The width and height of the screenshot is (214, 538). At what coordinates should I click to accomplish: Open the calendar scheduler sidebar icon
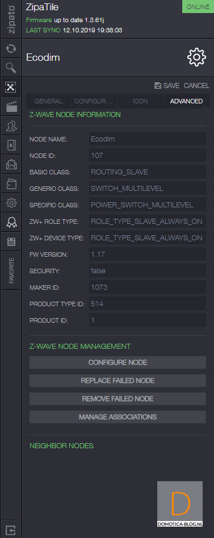(11, 241)
